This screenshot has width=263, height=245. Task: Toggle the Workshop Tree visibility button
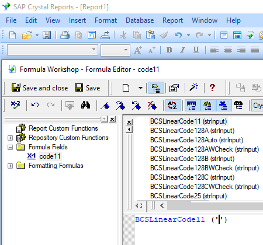coord(156,88)
